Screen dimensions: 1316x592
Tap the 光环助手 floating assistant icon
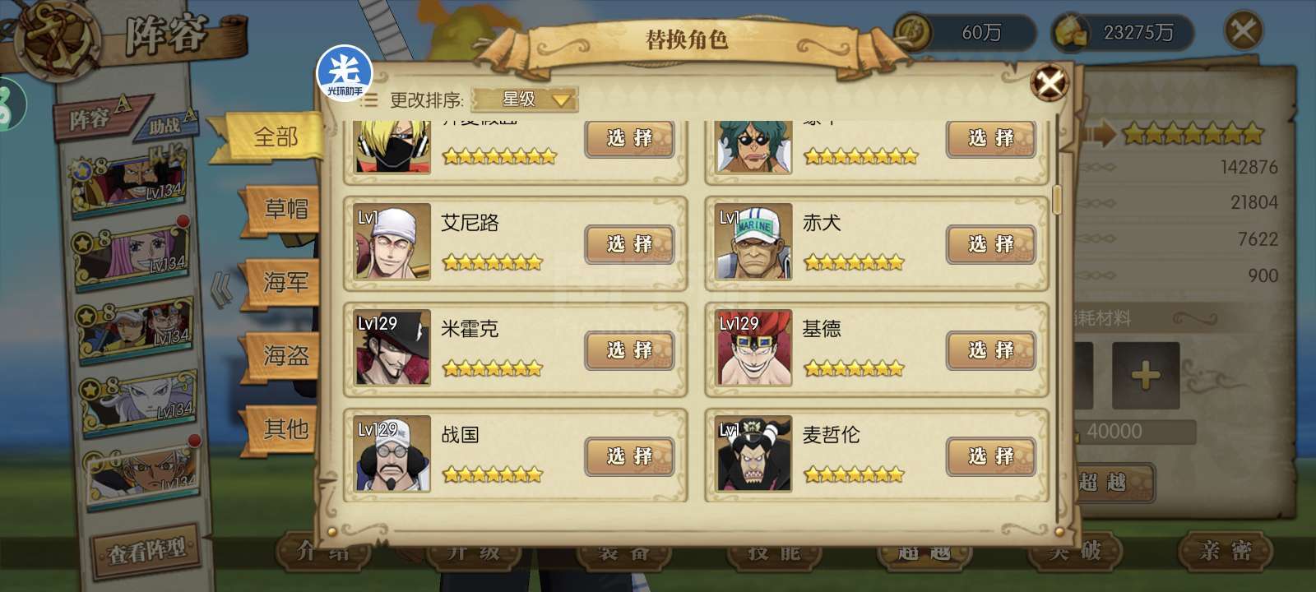(345, 73)
